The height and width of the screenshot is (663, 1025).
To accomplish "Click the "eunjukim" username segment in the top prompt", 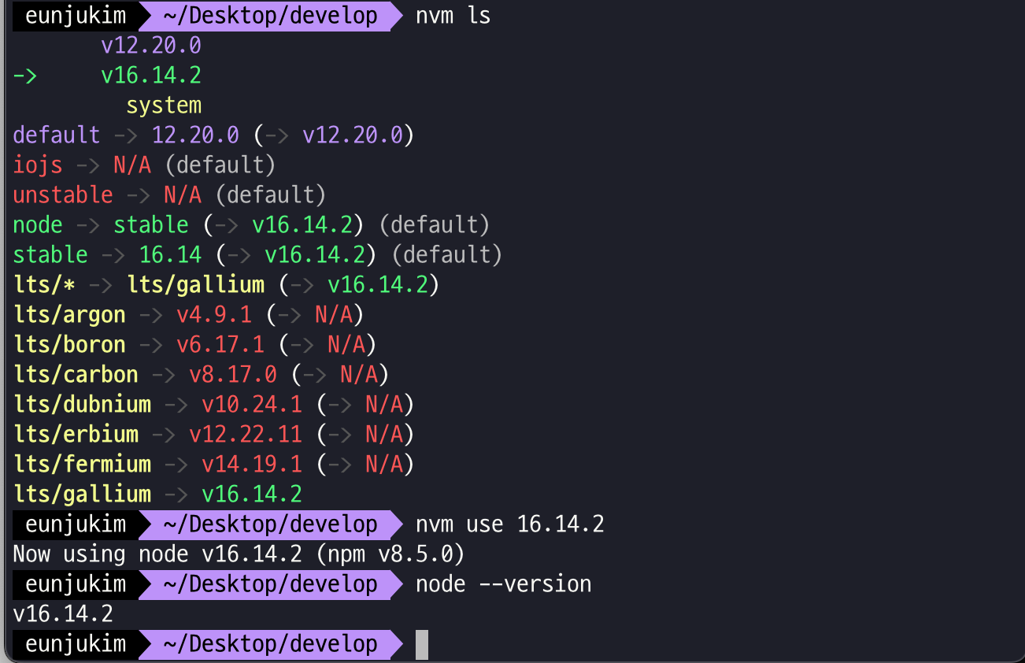I will (76, 16).
